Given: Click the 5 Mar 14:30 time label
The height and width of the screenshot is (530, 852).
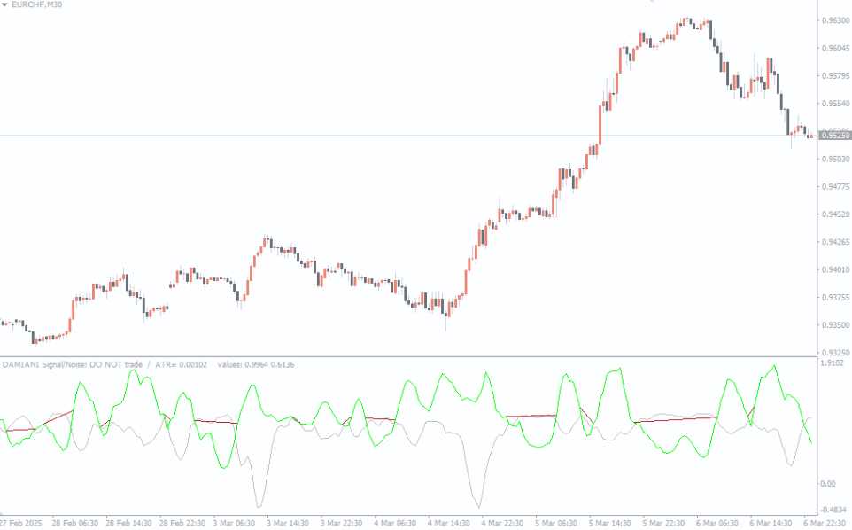Looking at the screenshot, I should coord(611,522).
